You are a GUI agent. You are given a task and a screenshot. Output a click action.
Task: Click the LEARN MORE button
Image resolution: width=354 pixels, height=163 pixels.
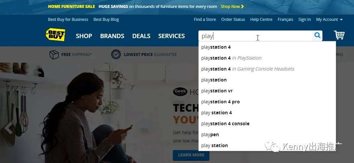click(x=191, y=155)
